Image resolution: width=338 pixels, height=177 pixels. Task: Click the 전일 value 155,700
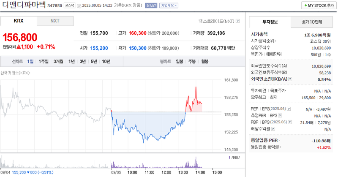99,33
